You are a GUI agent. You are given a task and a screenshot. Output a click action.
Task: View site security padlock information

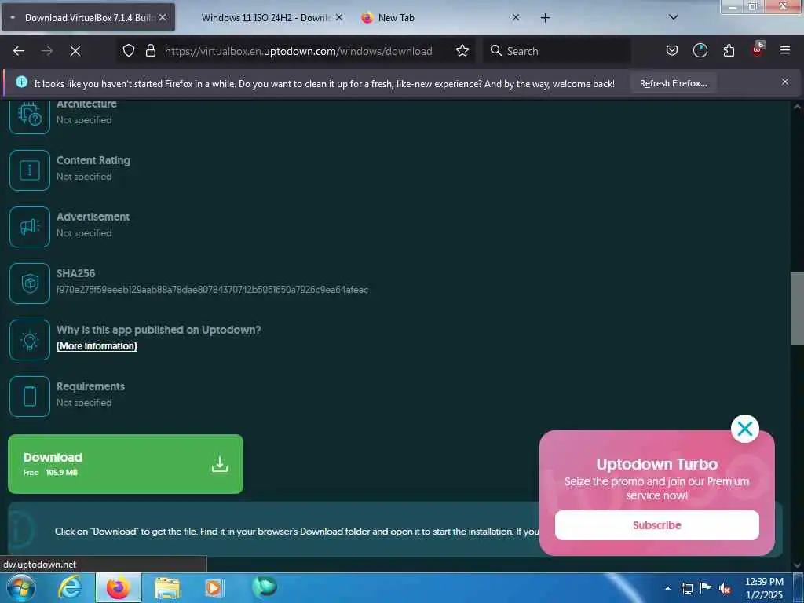point(150,51)
